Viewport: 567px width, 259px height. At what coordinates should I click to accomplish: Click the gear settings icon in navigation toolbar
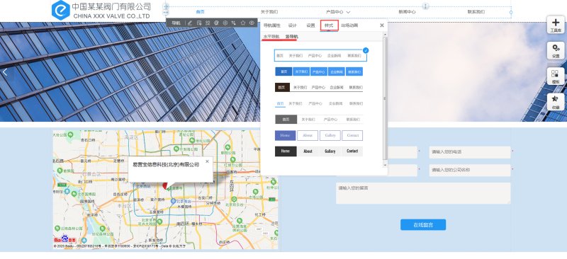[x=225, y=23]
